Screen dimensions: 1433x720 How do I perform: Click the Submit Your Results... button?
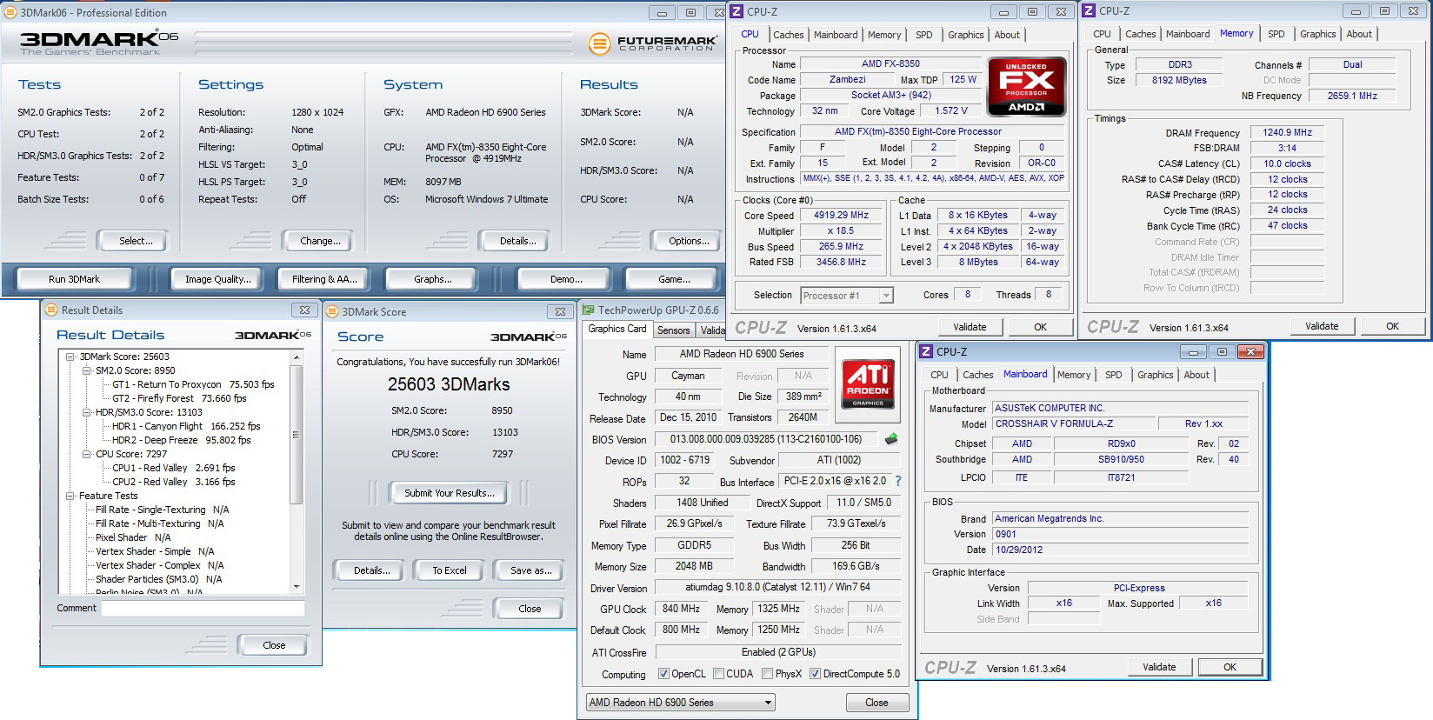450,493
